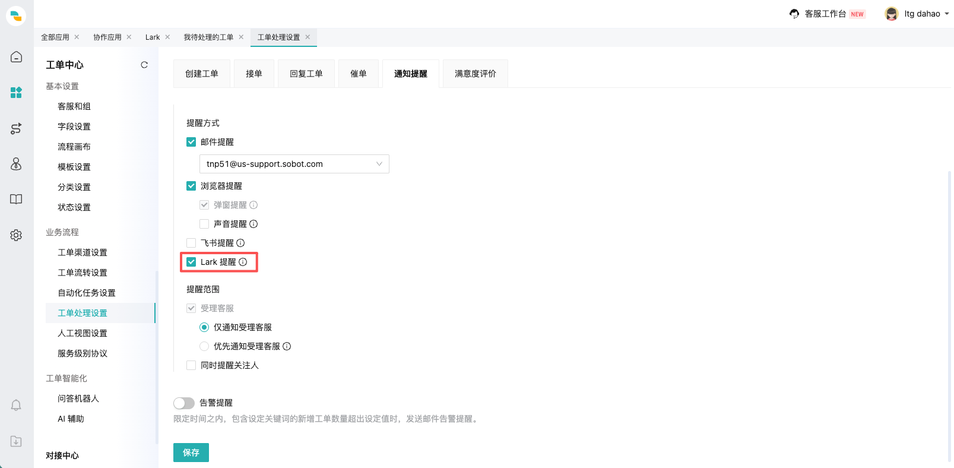Click the 保存 button
954x468 pixels.
pyautogui.click(x=191, y=453)
